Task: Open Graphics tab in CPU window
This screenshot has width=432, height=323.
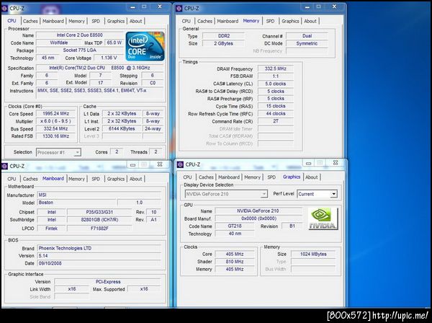Action: coord(116,21)
